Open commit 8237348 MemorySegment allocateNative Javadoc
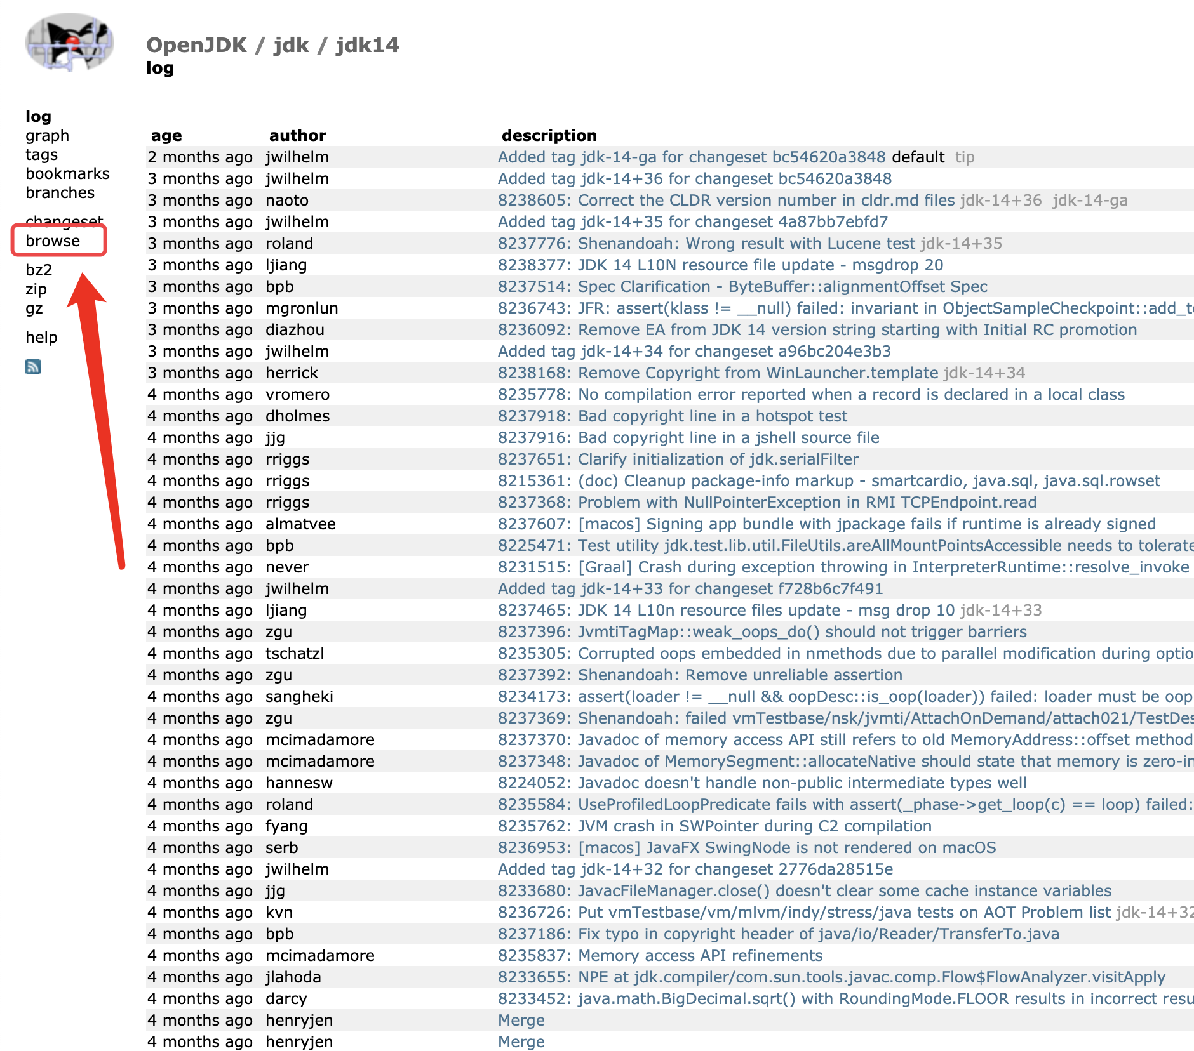The image size is (1194, 1051). point(846,762)
